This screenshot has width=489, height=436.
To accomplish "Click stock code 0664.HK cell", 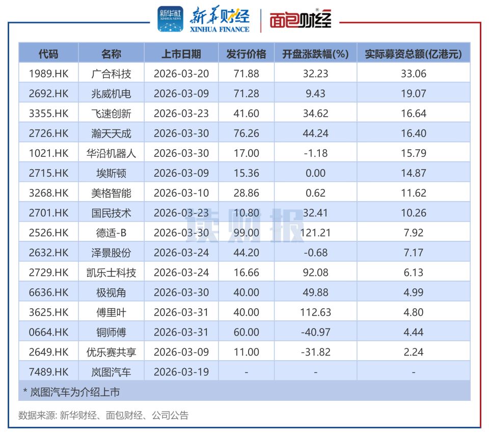I will coord(48,332).
